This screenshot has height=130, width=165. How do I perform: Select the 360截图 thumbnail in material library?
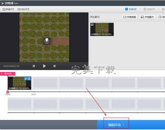[102, 29]
